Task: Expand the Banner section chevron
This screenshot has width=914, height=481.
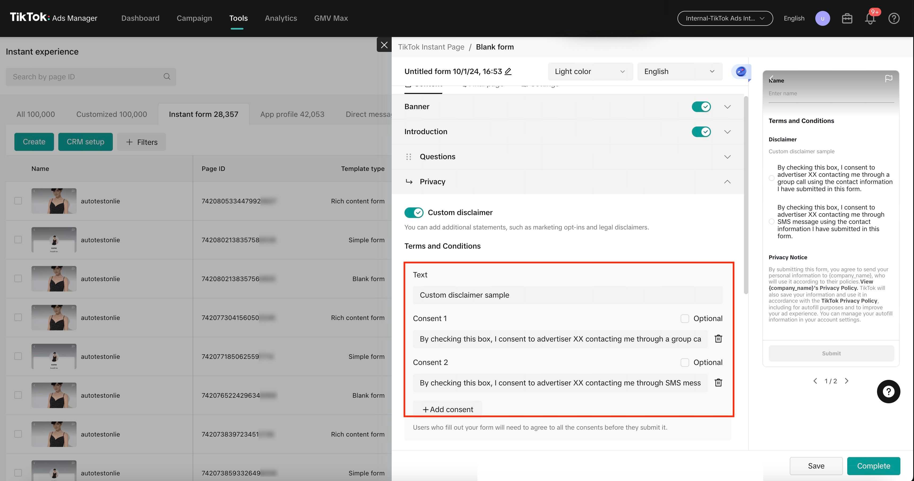Action: pos(727,107)
